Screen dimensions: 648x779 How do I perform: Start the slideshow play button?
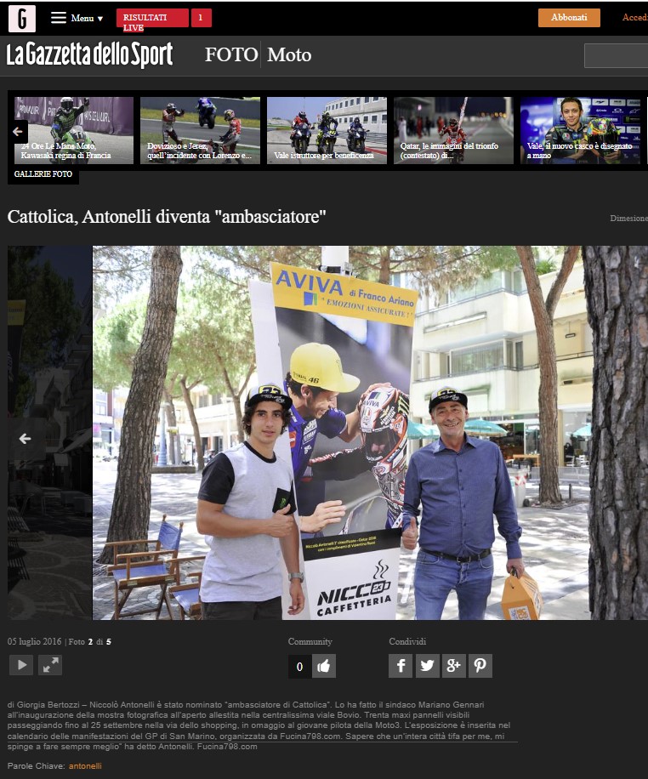coord(21,665)
